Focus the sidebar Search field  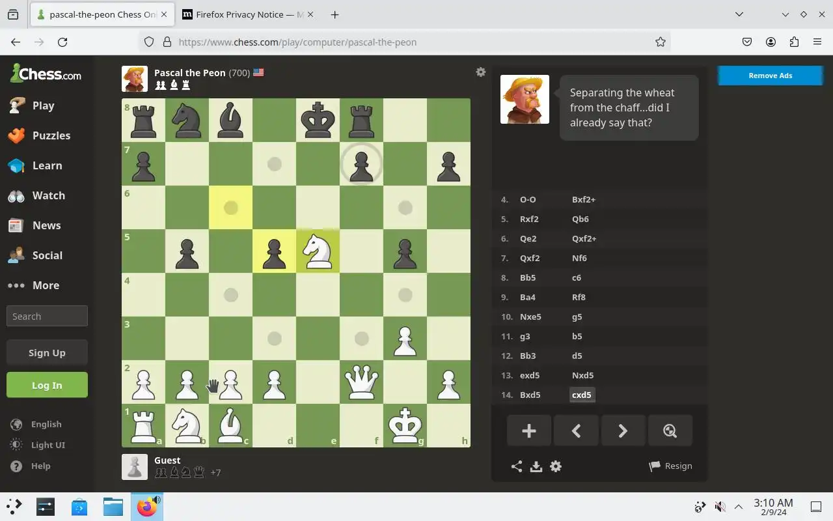[47, 316]
